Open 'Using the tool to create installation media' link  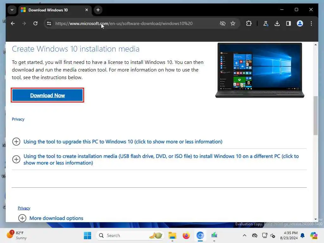point(161,159)
